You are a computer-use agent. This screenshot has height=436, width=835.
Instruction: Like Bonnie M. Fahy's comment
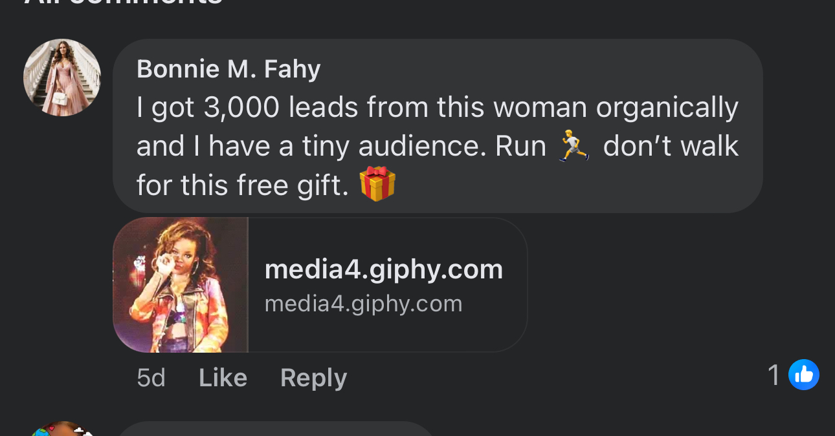(223, 378)
